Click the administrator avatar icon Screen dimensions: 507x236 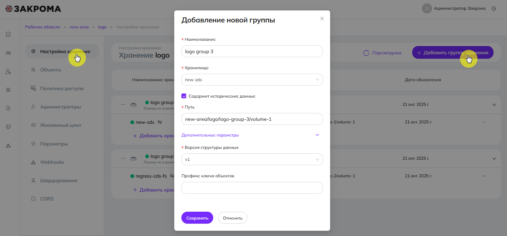(427, 8)
